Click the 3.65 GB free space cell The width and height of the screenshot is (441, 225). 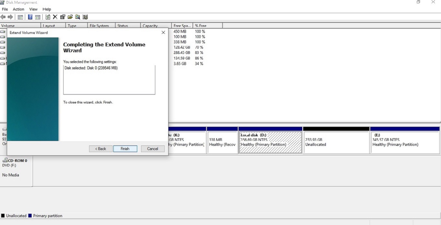(x=180, y=64)
